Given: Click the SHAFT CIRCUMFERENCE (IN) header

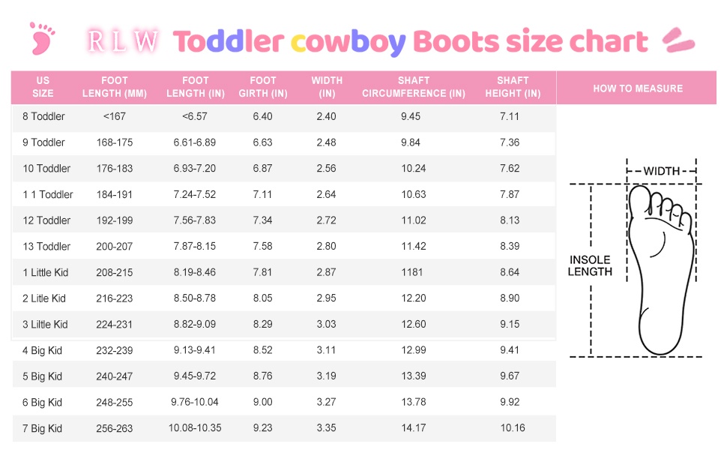Looking at the screenshot, I should click(414, 87).
